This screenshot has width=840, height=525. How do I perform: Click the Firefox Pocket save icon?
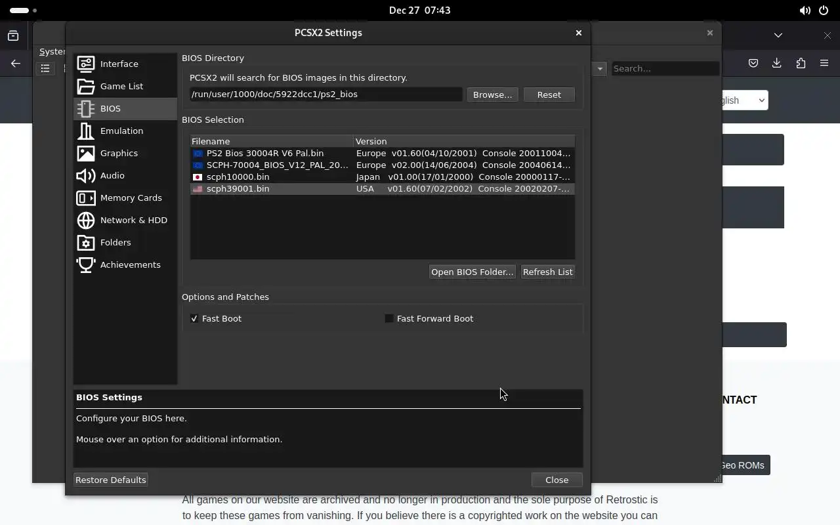[753, 63]
